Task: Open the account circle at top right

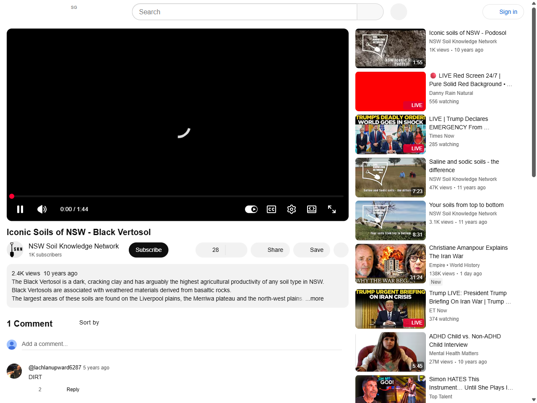Action: pyautogui.click(x=399, y=12)
